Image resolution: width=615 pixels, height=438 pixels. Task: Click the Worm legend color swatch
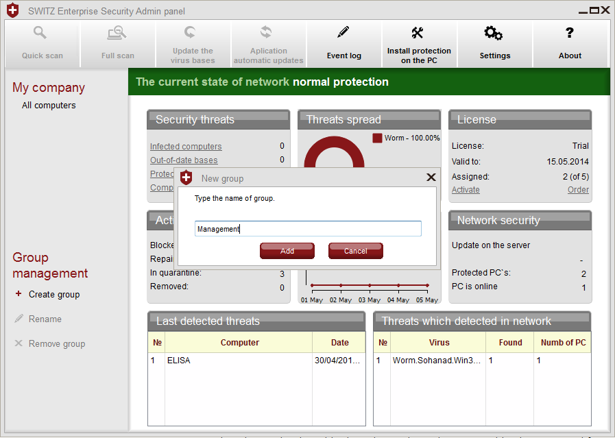pyautogui.click(x=377, y=138)
